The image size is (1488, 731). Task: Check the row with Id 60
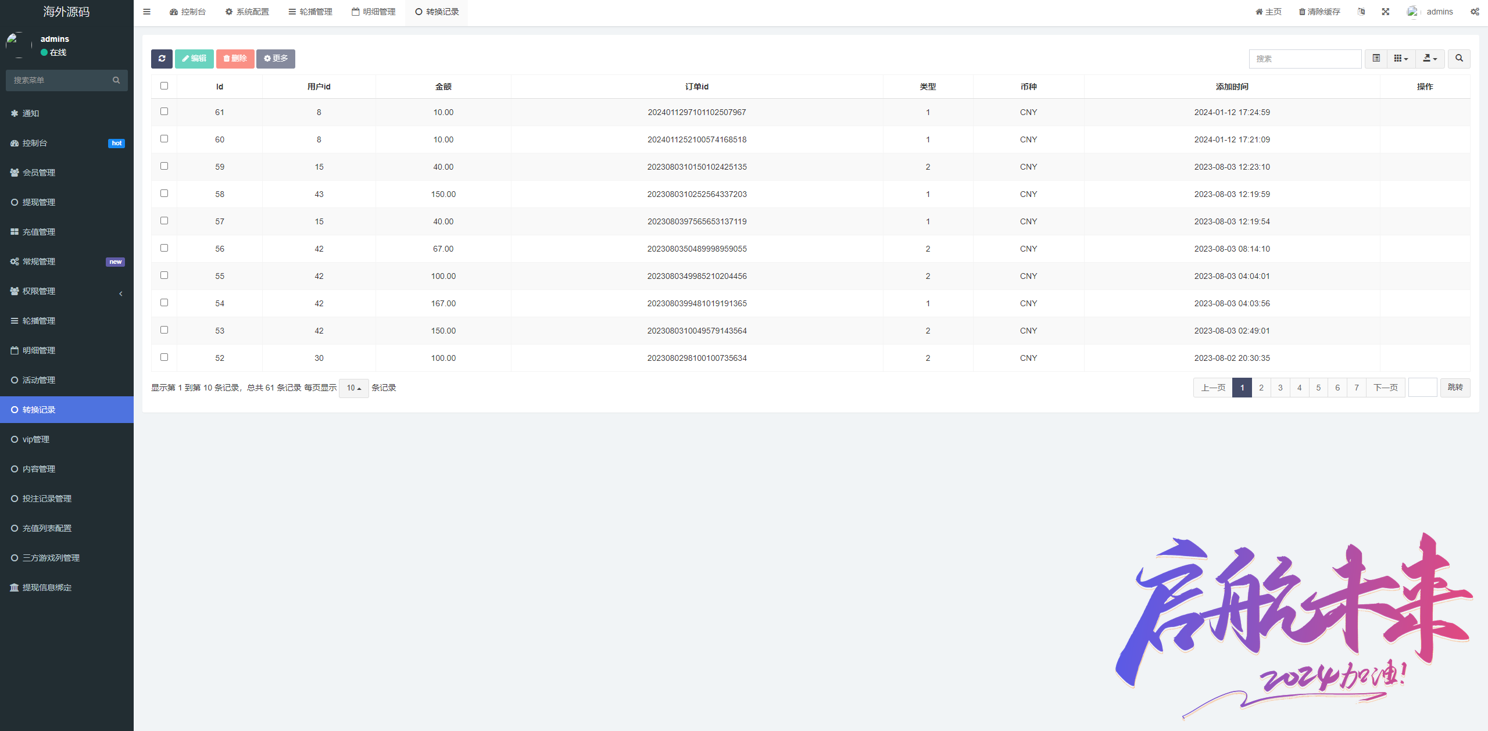click(164, 139)
